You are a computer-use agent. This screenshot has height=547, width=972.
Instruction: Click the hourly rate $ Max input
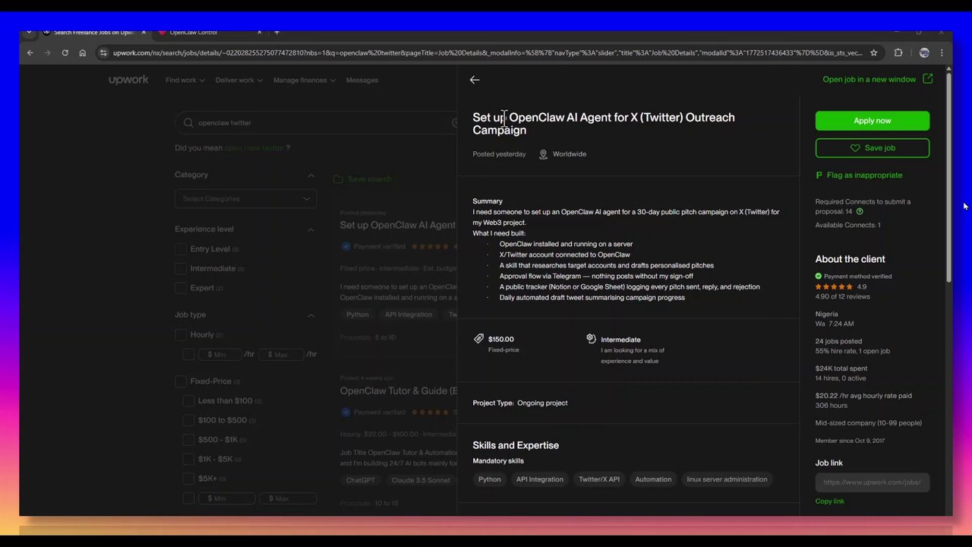pyautogui.click(x=280, y=355)
